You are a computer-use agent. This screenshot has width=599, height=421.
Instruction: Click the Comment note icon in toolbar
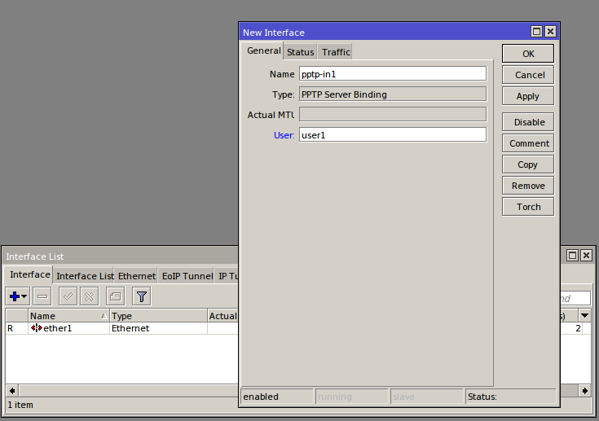pos(115,297)
